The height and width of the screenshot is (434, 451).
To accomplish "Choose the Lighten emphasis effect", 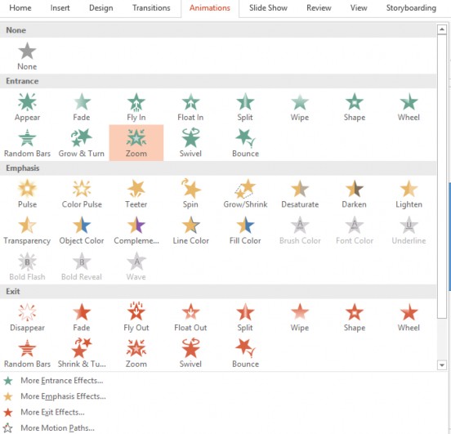I will tap(409, 194).
